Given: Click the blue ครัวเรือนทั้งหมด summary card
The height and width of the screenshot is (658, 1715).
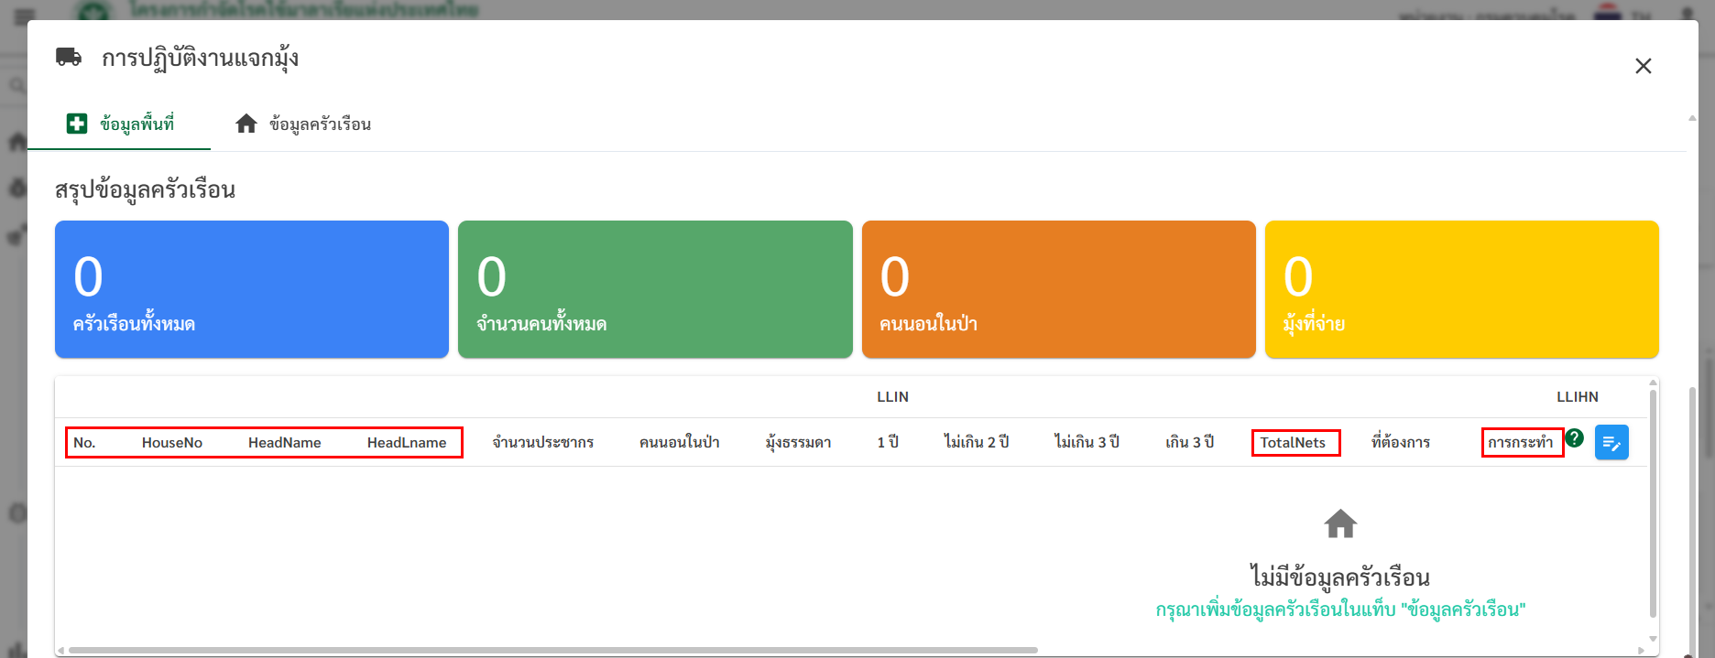Looking at the screenshot, I should [x=252, y=289].
